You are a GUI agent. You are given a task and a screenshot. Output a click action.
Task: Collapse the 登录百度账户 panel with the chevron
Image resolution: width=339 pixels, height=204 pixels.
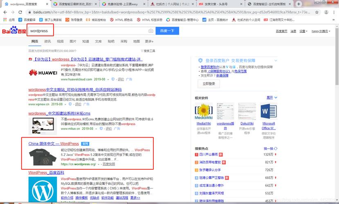coord(276,61)
